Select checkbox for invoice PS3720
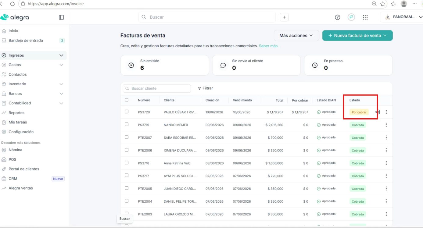423x228 pixels. pyautogui.click(x=127, y=112)
